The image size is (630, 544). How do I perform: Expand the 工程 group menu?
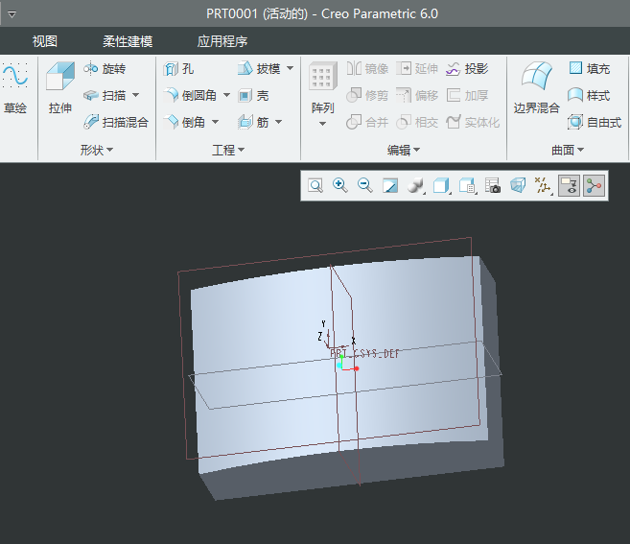[x=228, y=150]
